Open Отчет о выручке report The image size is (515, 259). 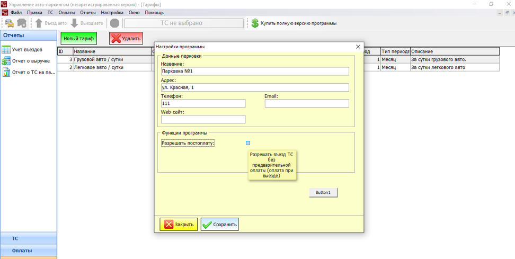[x=31, y=61]
